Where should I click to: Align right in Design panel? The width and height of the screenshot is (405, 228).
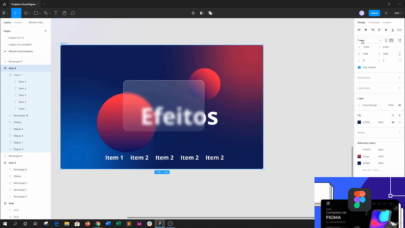pyautogui.click(x=373, y=30)
